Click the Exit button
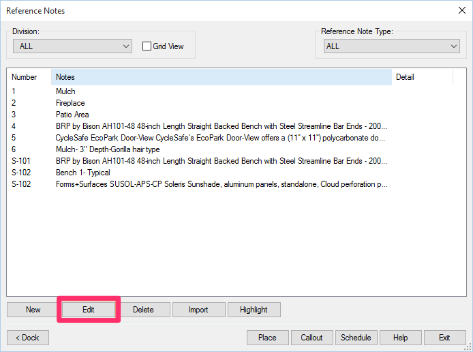Screen dimensions: 473x352 click(x=445, y=338)
